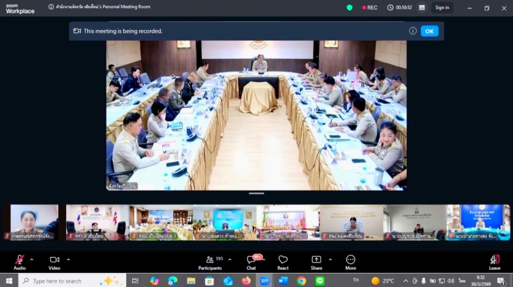Change layout with the view grid icon
The height and width of the screenshot is (287, 513).
coord(421,8)
